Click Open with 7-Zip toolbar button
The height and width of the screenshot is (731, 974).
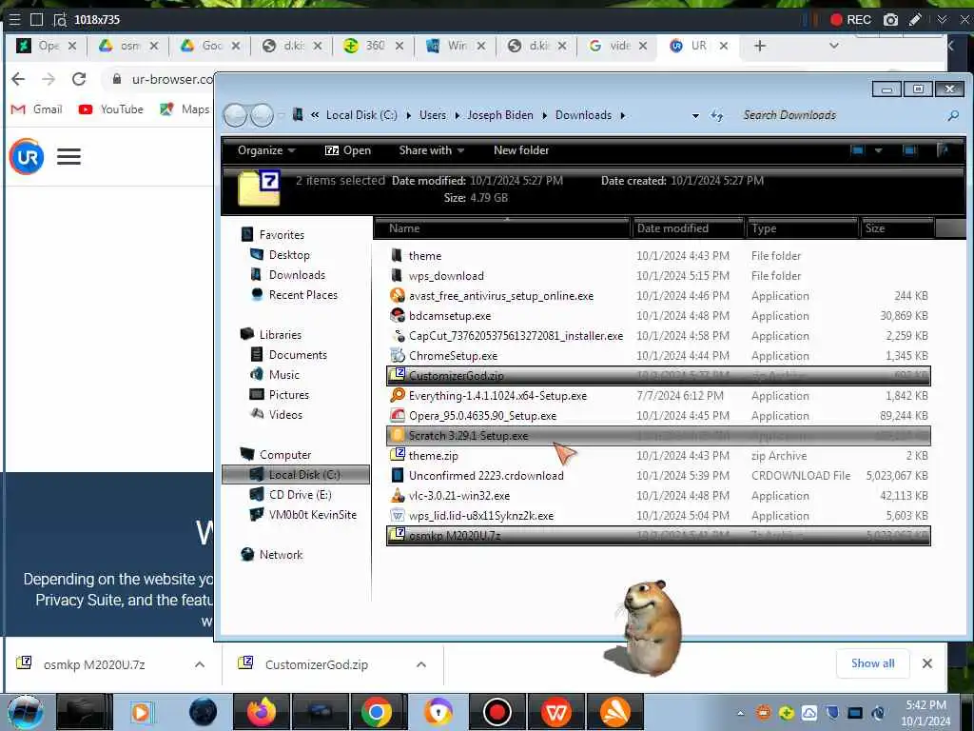click(x=348, y=150)
